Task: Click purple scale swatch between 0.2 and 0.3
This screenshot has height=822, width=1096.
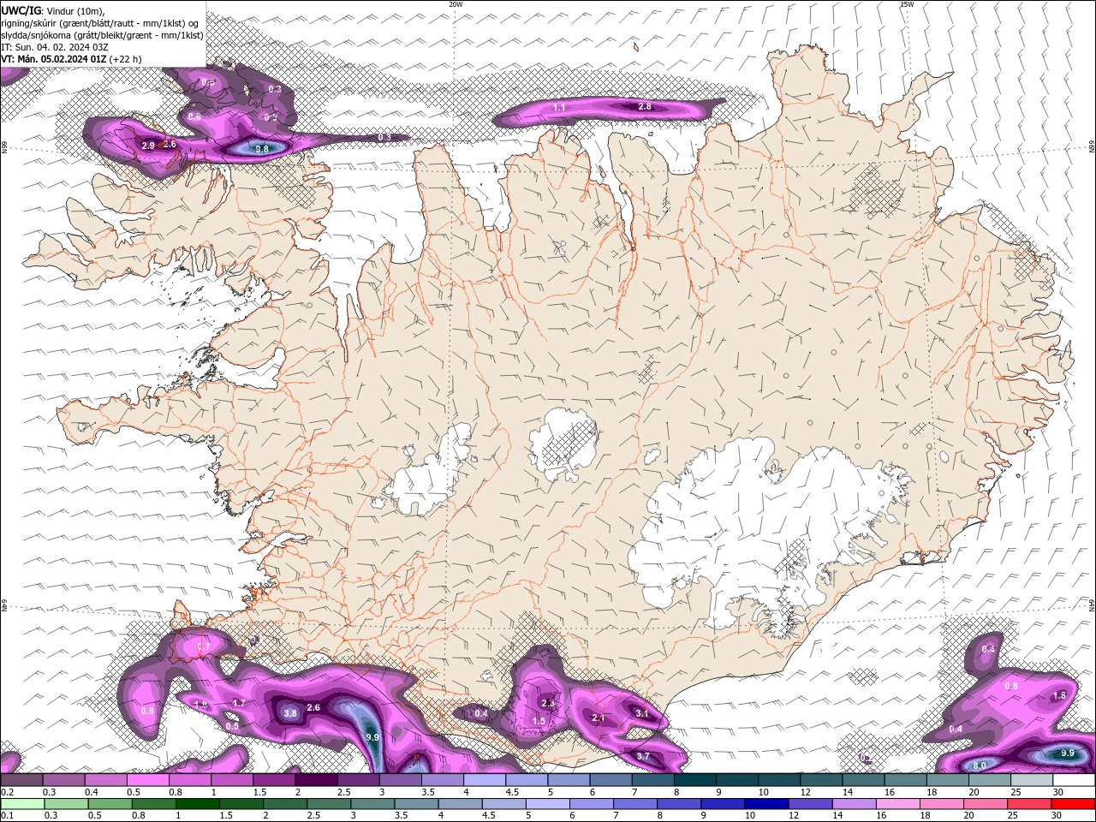Action: point(21,780)
